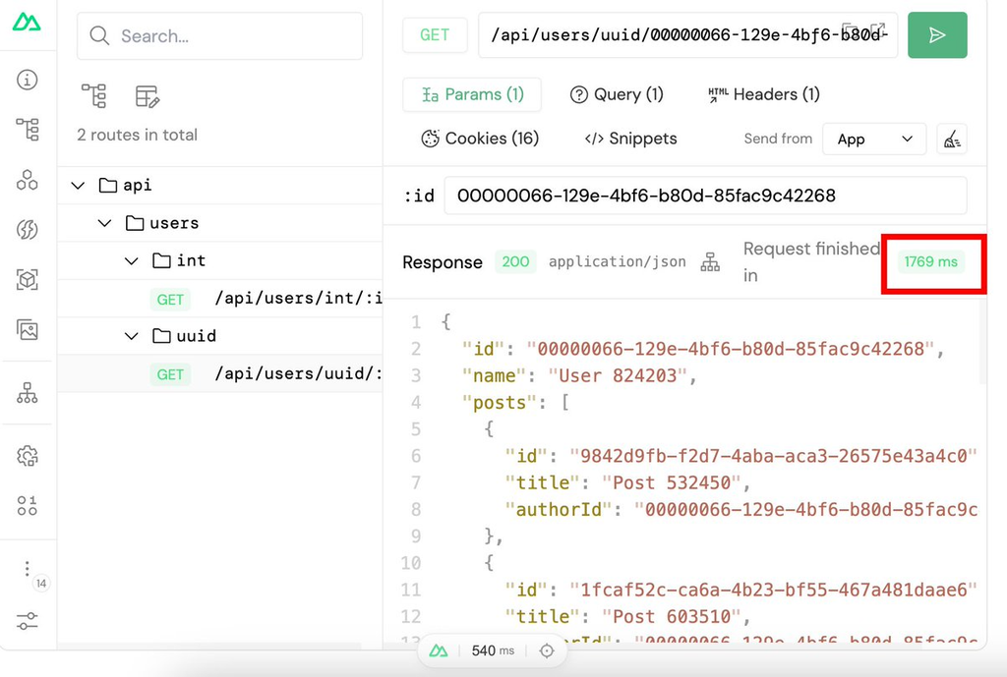Click the "Post 532450" title value

pyautogui.click(x=671, y=482)
